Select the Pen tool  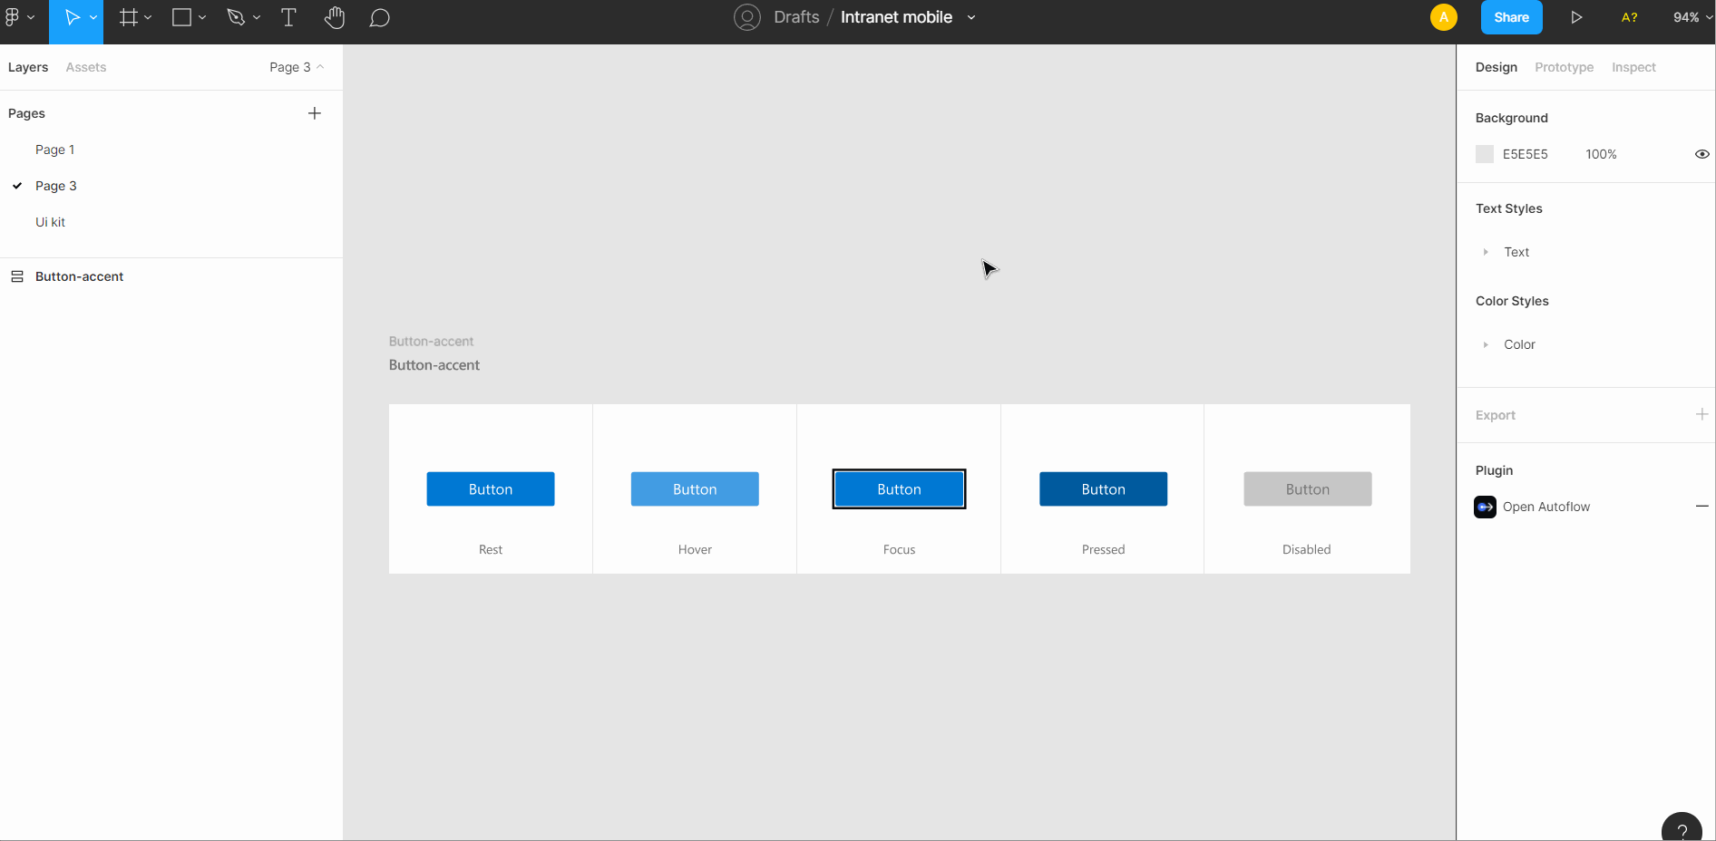[236, 17]
